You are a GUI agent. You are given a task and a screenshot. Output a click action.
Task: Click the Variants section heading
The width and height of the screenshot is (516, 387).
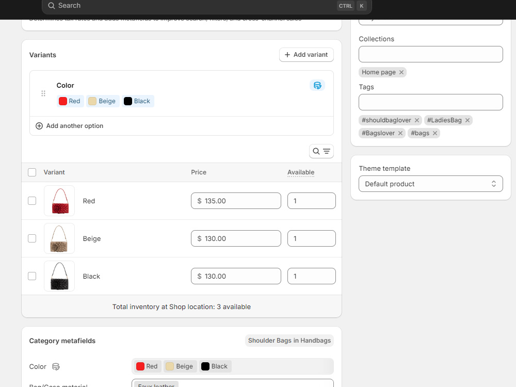[x=42, y=55]
